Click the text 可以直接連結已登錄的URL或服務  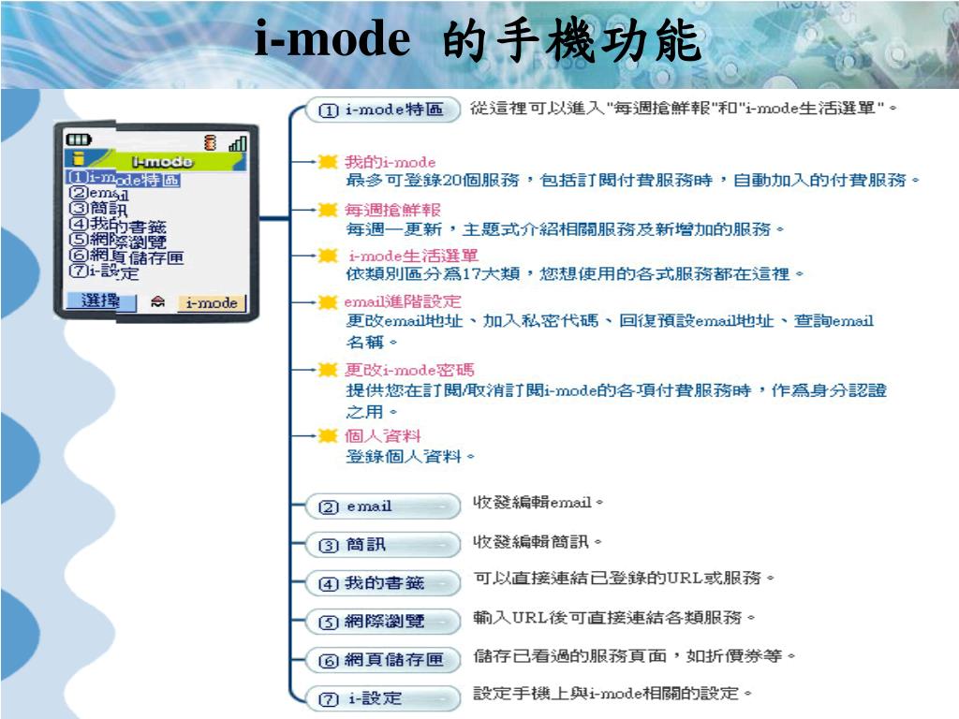pos(618,578)
